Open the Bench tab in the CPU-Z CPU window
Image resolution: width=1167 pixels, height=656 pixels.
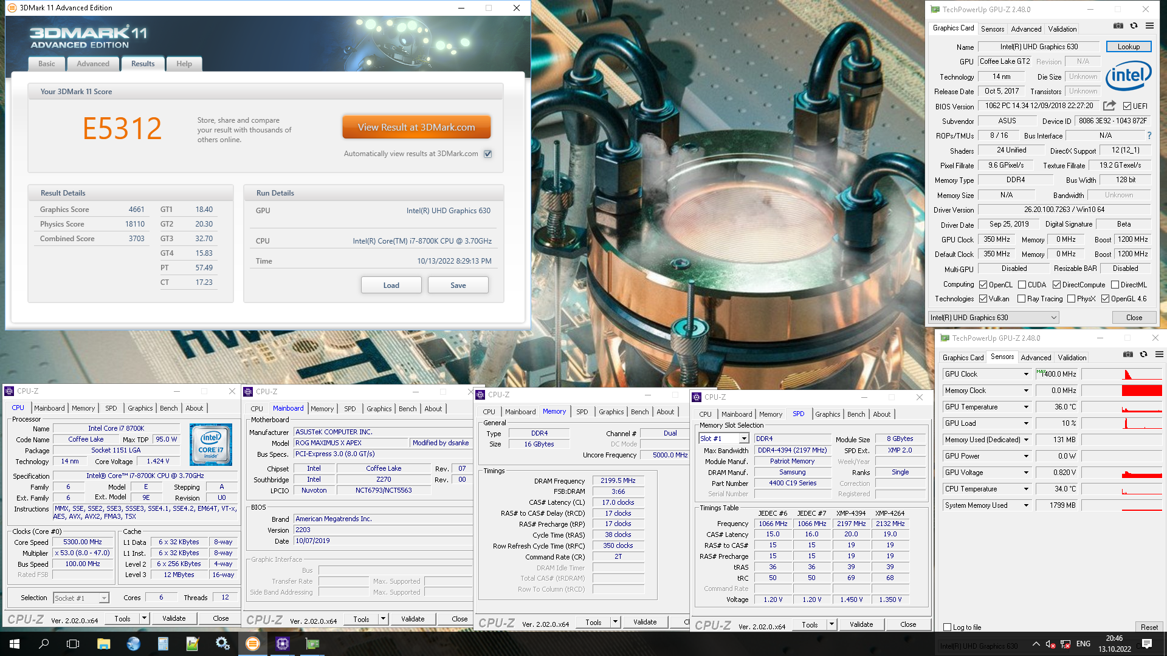click(169, 408)
